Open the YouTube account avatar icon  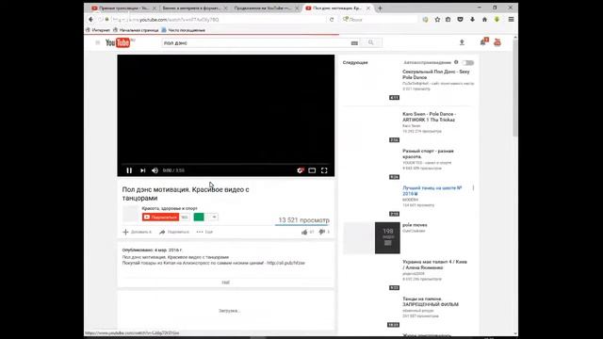[x=497, y=41]
